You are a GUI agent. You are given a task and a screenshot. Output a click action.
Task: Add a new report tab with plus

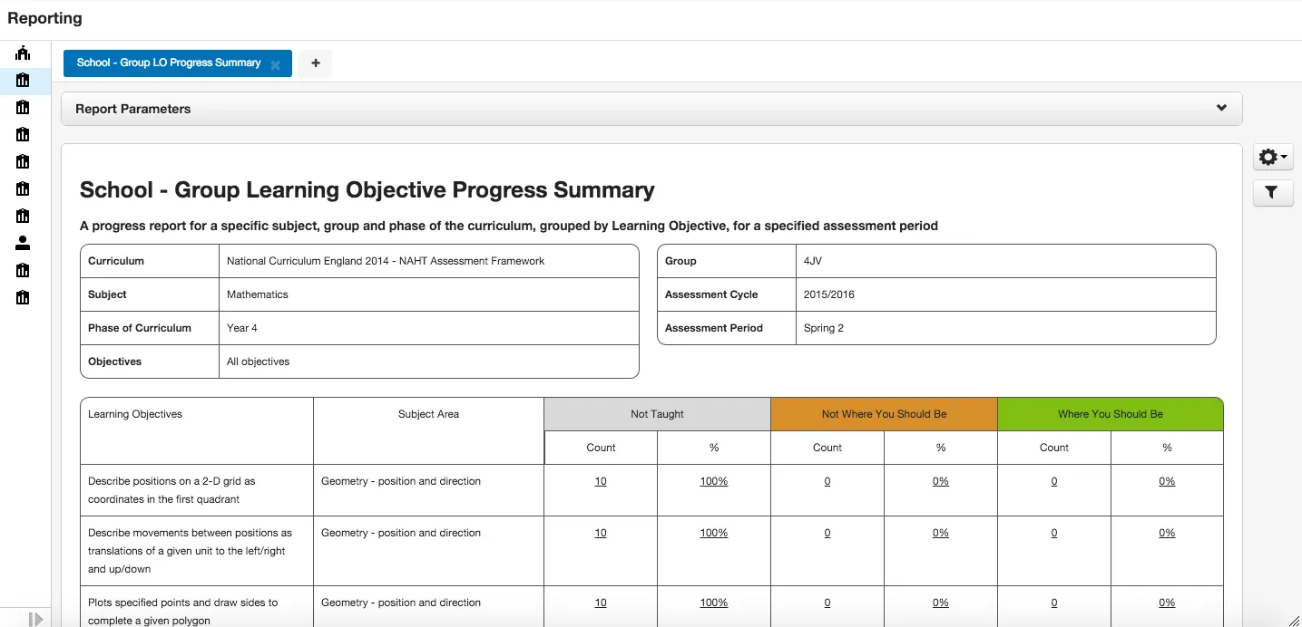pyautogui.click(x=316, y=63)
